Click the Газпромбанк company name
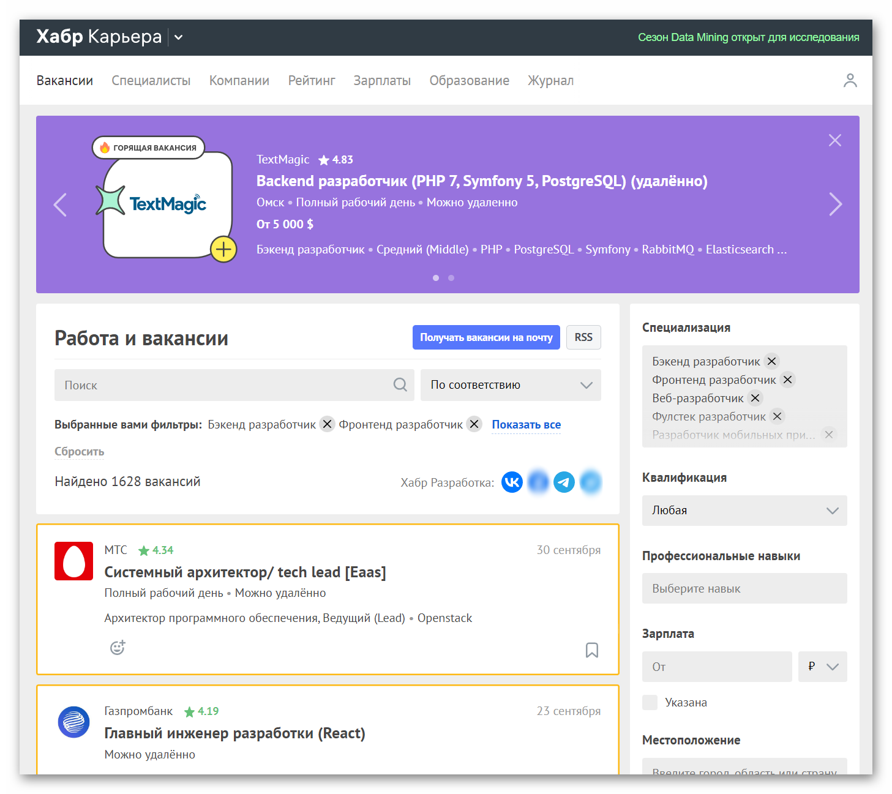Viewport: 892px width, 794px height. (138, 711)
